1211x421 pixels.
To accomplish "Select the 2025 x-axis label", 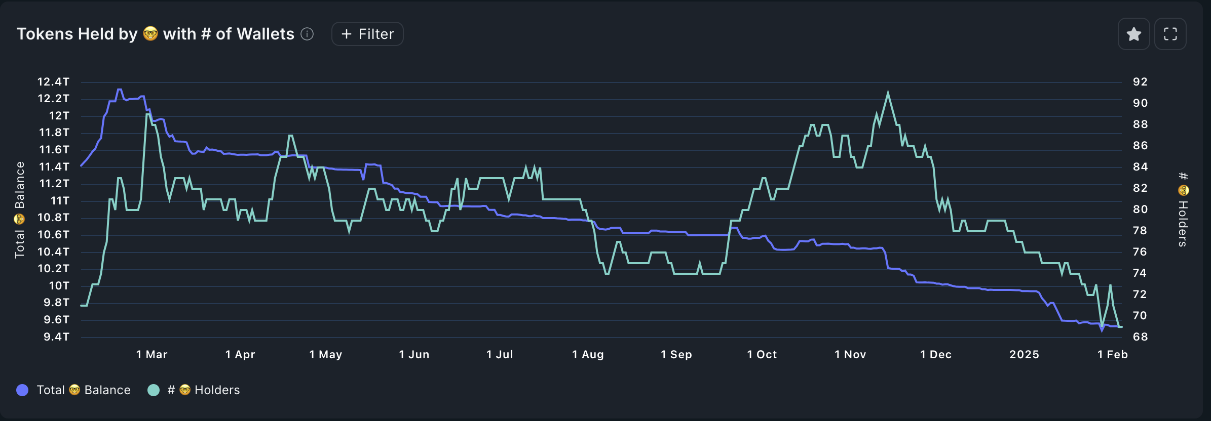I will click(x=1024, y=354).
